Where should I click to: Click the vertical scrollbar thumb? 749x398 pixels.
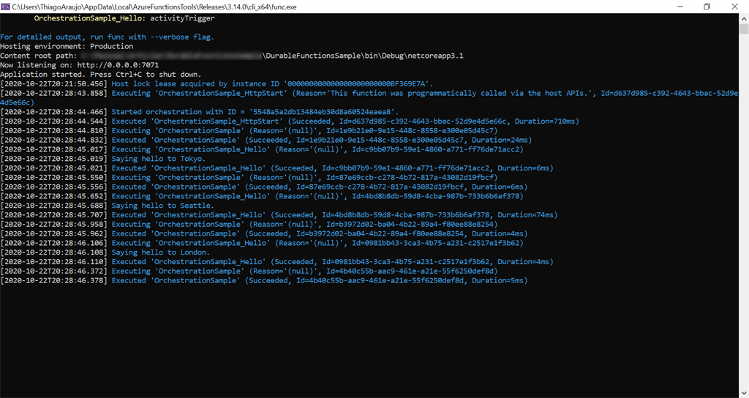pyautogui.click(x=744, y=29)
